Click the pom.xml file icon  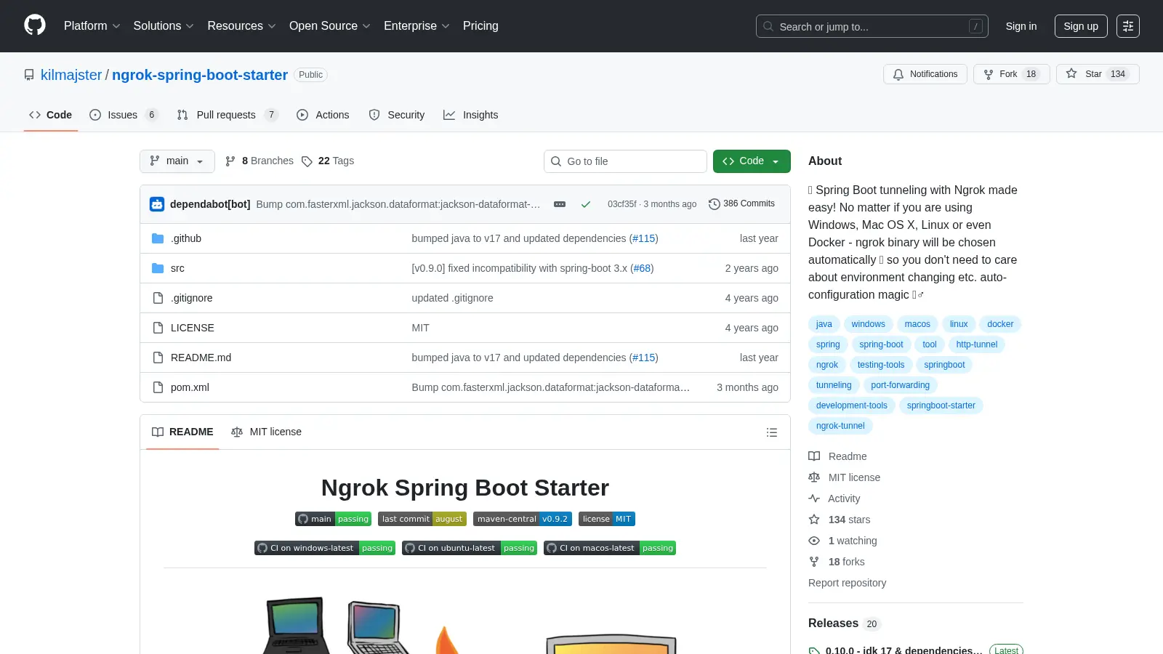click(x=158, y=387)
